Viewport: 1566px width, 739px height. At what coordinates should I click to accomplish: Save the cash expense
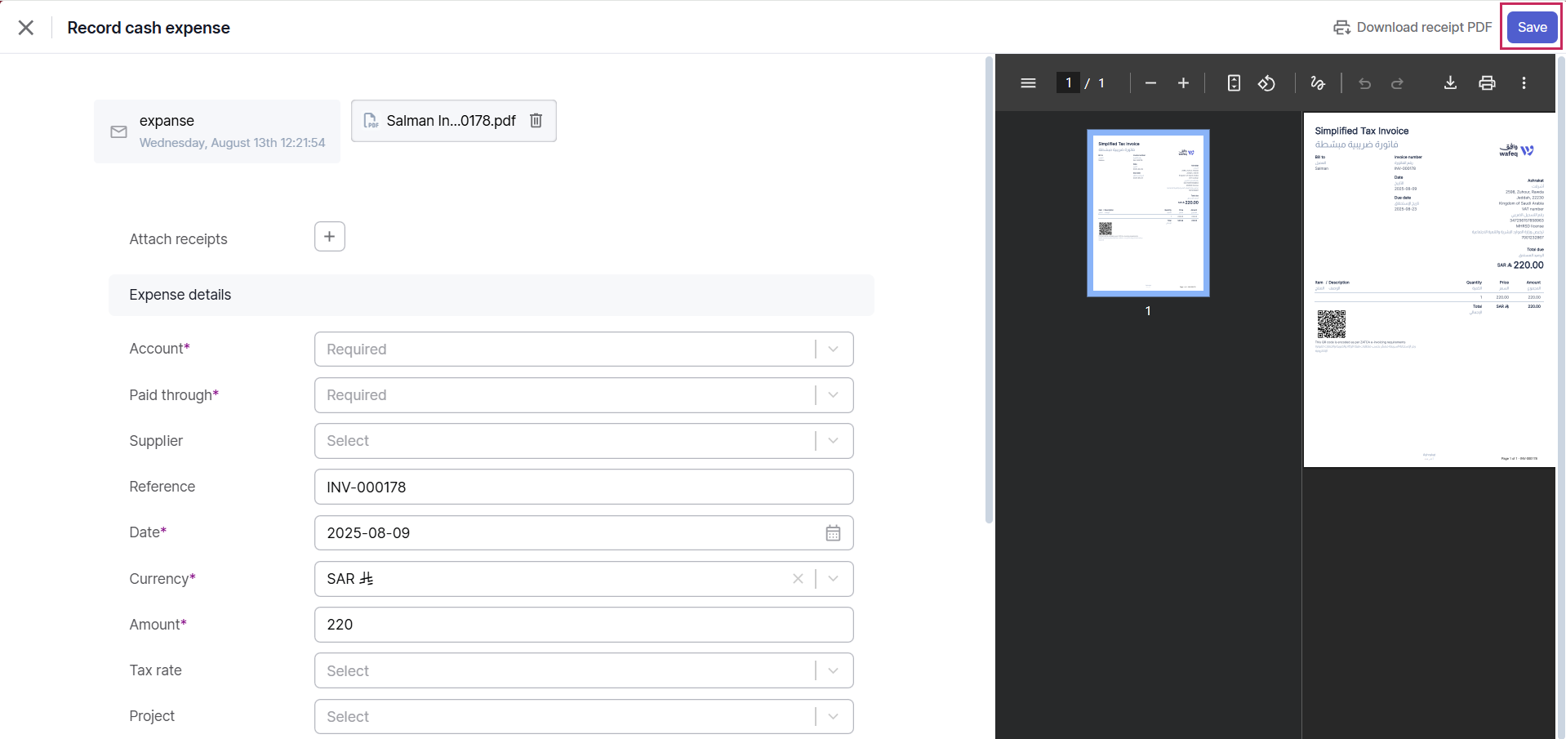(1532, 27)
